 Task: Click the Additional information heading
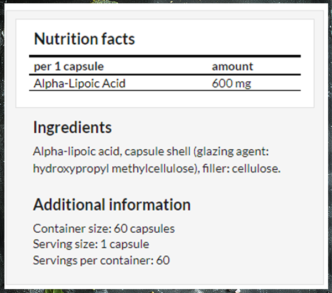tap(112, 205)
